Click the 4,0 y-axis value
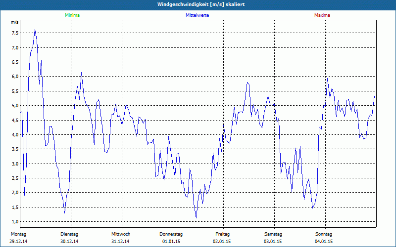The width and height of the screenshot is (396, 247). pos(15,134)
